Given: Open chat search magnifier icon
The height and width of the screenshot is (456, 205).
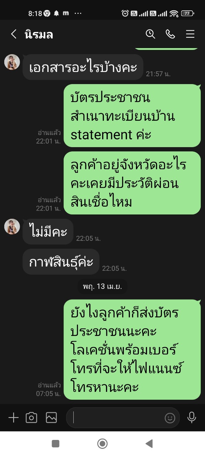Looking at the screenshot, I should click(x=150, y=34).
